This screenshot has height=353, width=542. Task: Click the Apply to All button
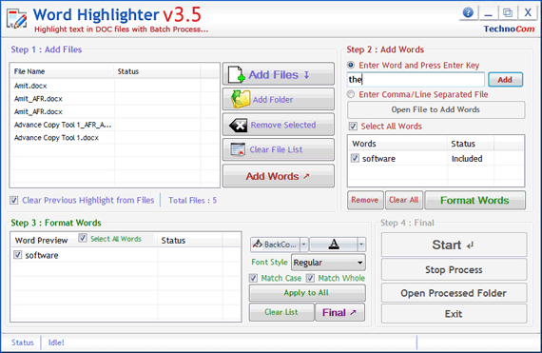(307, 293)
